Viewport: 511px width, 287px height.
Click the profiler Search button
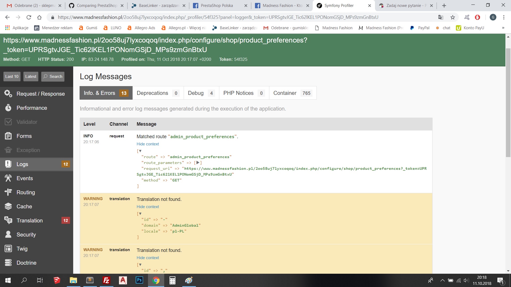(53, 77)
